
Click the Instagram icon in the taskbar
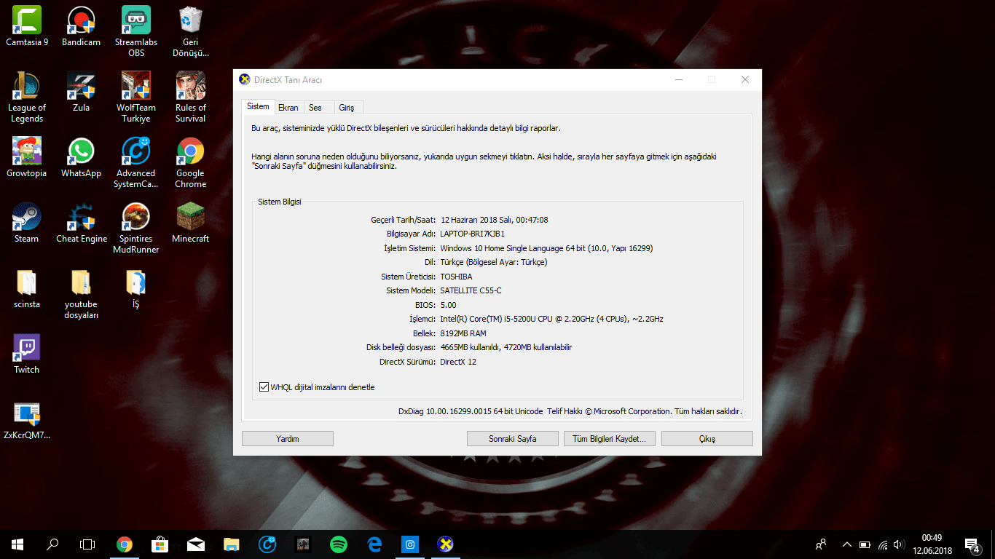410,544
